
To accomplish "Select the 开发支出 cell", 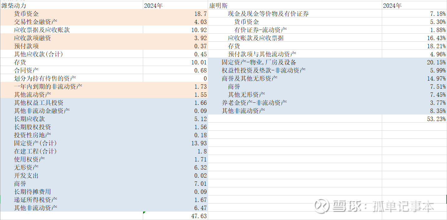I will [x=71, y=176].
